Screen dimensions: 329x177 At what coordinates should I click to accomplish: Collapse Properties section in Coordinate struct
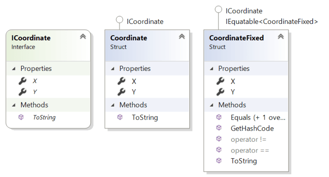pyautogui.click(x=113, y=69)
